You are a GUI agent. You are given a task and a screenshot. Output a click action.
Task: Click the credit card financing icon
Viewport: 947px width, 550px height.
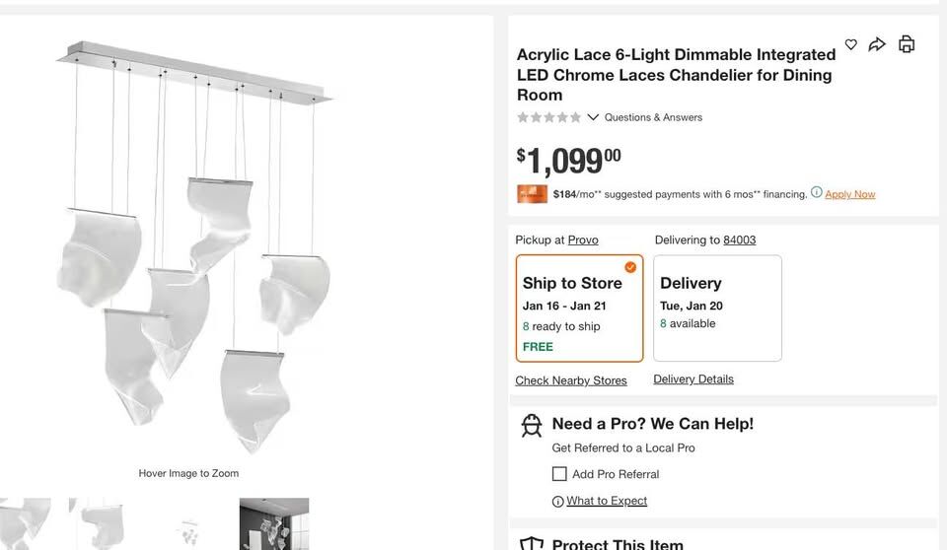[x=532, y=194]
